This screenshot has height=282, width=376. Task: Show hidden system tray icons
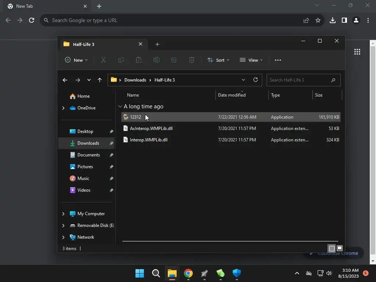(297, 273)
